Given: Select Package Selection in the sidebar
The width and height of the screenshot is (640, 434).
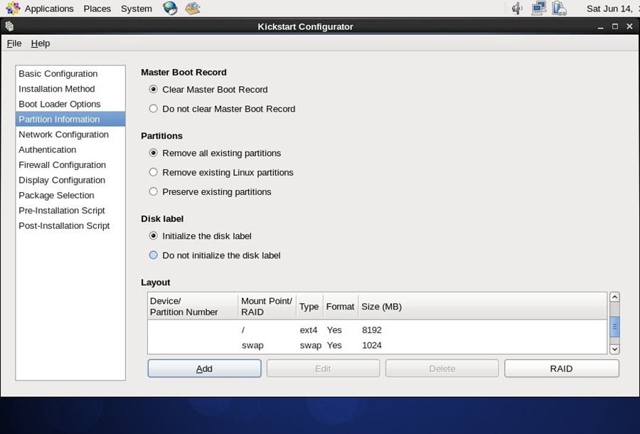Looking at the screenshot, I should [x=56, y=195].
